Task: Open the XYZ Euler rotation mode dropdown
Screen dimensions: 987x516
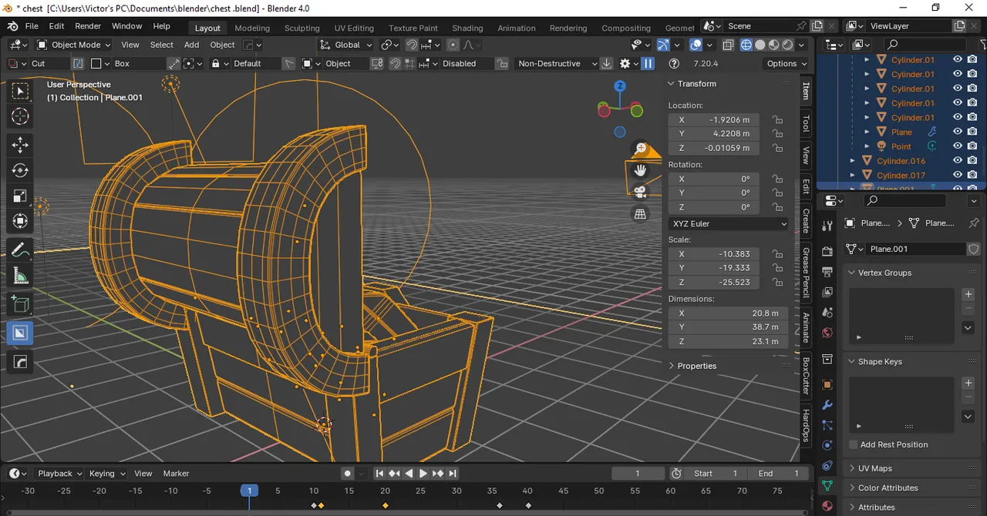Action: 729,224
